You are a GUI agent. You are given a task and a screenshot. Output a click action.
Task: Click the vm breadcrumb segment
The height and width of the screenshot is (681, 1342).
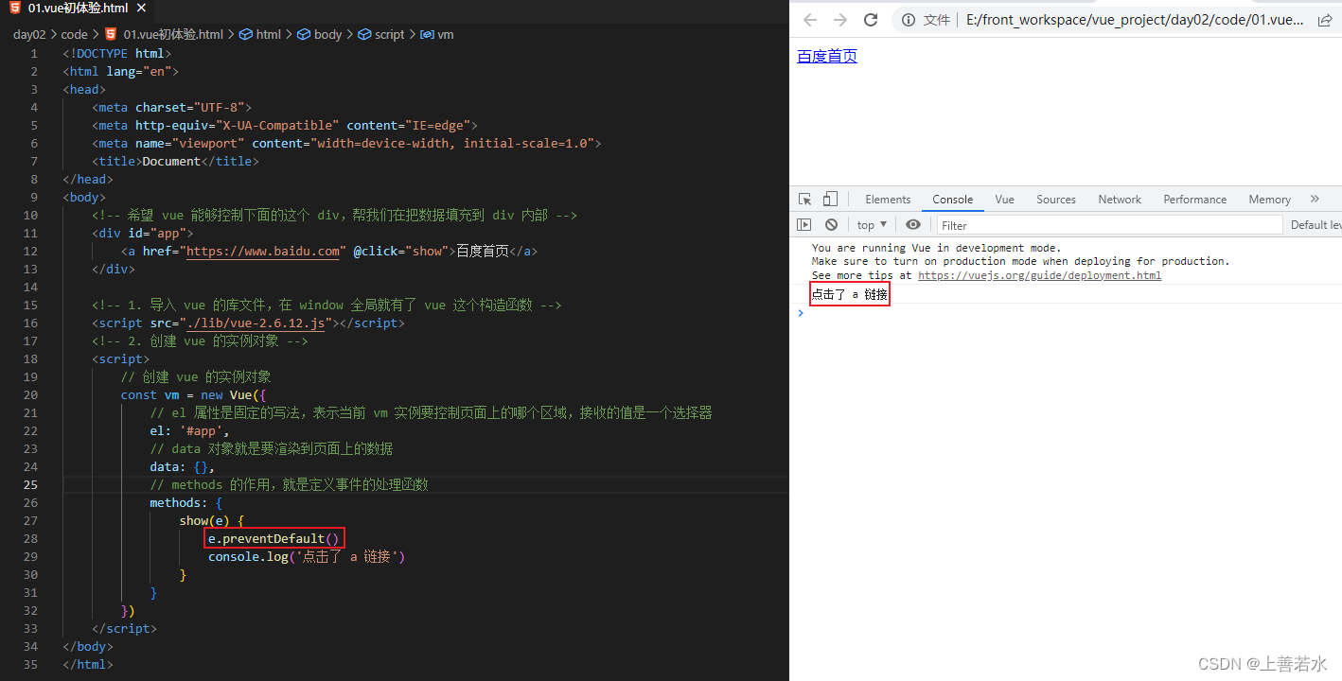point(445,34)
